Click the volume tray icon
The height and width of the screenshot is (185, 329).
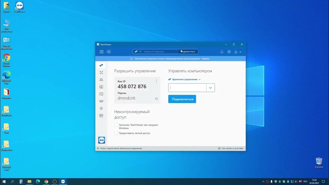pos(296,181)
